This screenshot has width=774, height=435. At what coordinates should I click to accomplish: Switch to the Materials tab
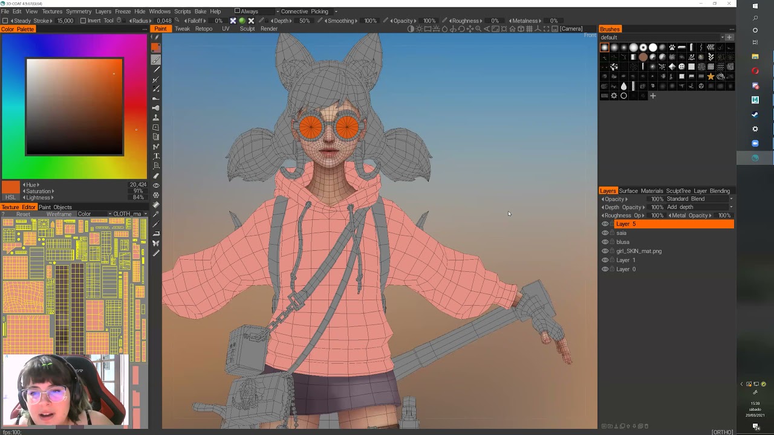pos(652,191)
